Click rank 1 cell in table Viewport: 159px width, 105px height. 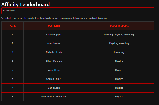coord(12,35)
